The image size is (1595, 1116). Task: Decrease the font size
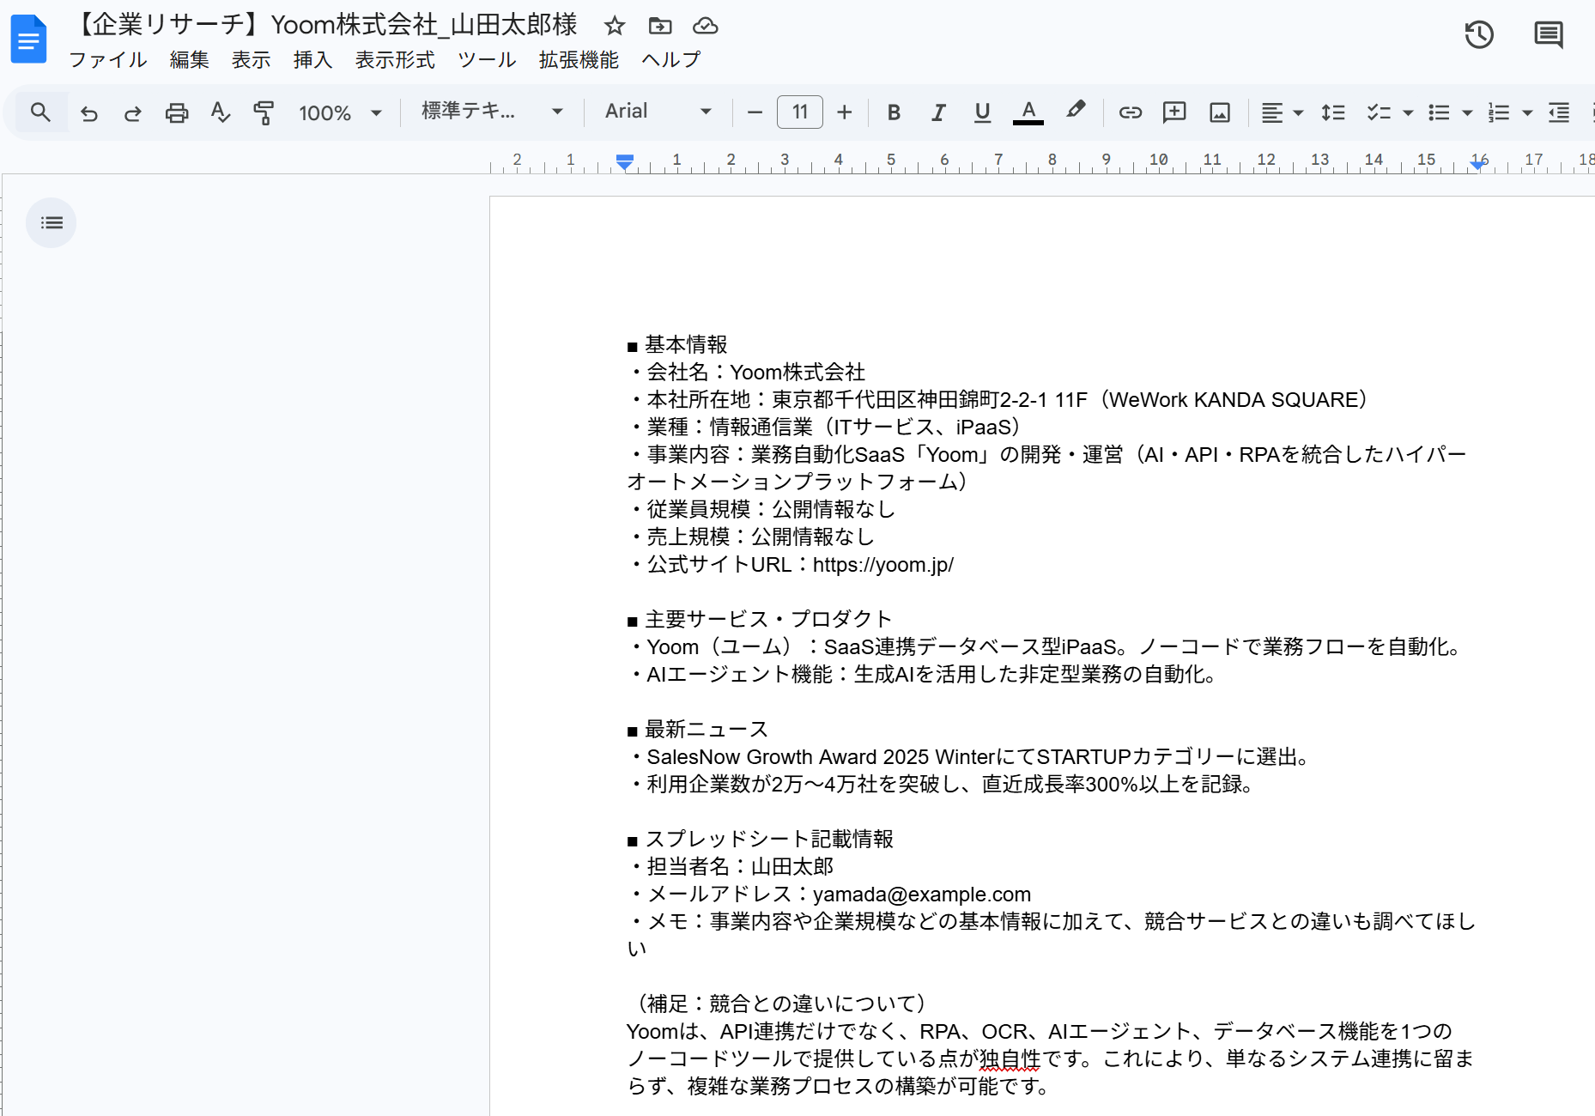click(x=755, y=112)
